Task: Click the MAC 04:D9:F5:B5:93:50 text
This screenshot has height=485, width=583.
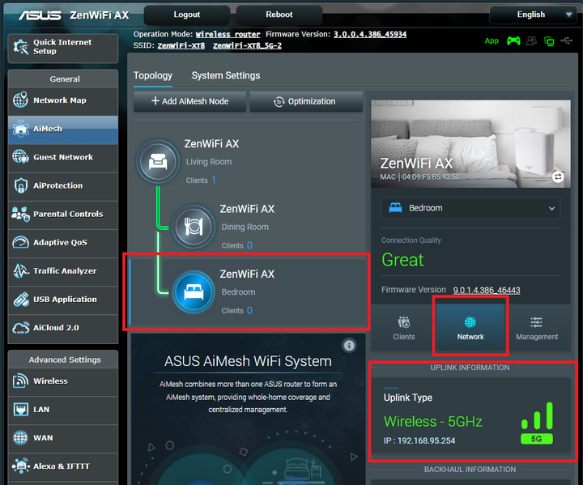Action: [x=419, y=177]
